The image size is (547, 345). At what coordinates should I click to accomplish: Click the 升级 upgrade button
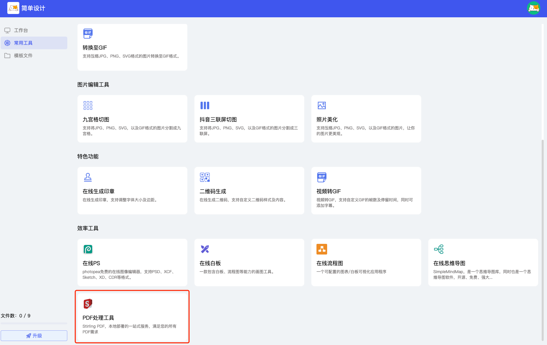34,336
